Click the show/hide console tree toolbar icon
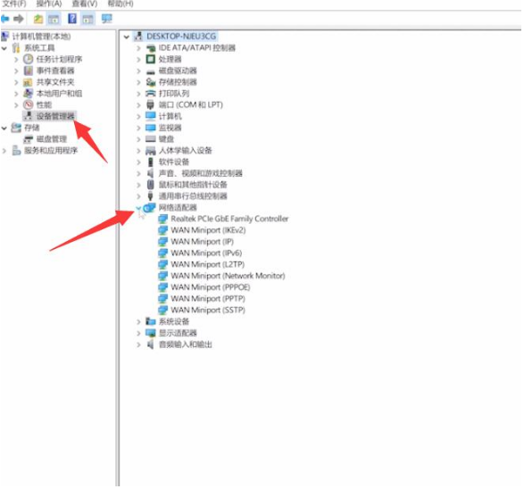Viewport: 524px width, 489px height. pyautogui.click(x=54, y=19)
